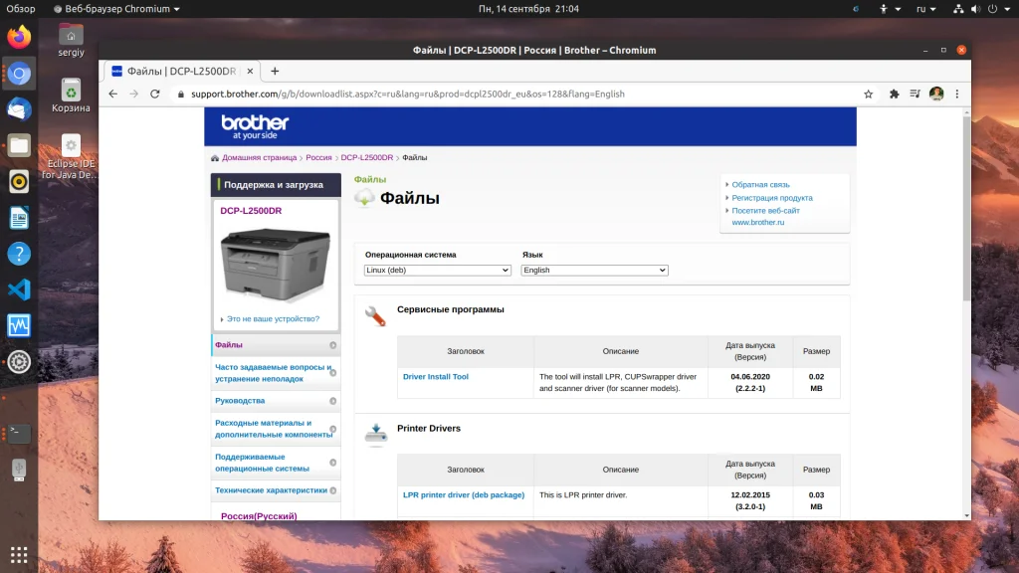Expand the Руководства sidebar section
Image resolution: width=1019 pixels, height=573 pixels.
pos(240,401)
